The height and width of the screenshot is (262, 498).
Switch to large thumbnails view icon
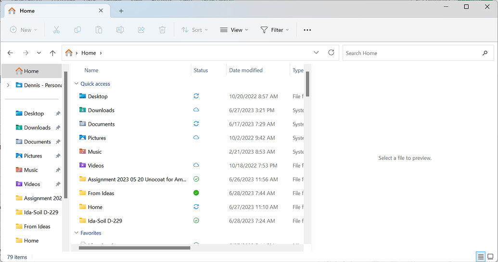tap(491, 257)
